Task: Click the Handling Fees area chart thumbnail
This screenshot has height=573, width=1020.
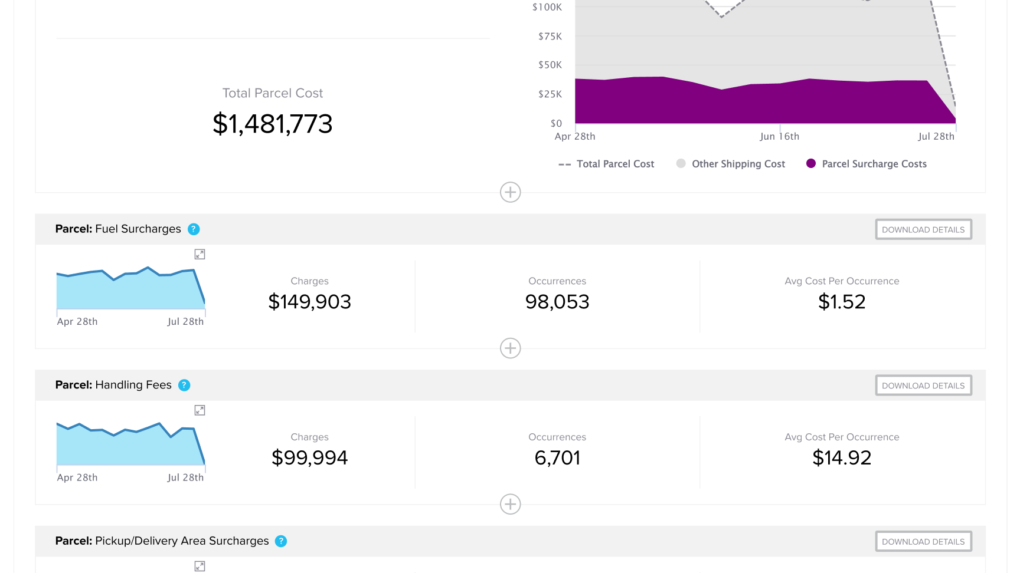Action: coord(130,444)
